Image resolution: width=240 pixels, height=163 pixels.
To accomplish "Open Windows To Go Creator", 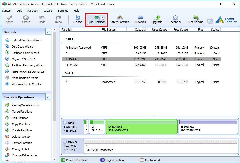I will [x=27, y=84].
